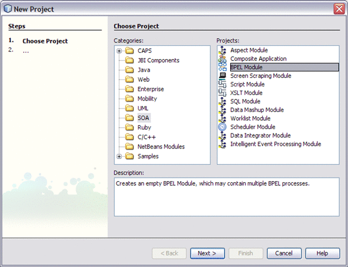
Task: Choose Composite Application in Projects list
Action: (258, 59)
